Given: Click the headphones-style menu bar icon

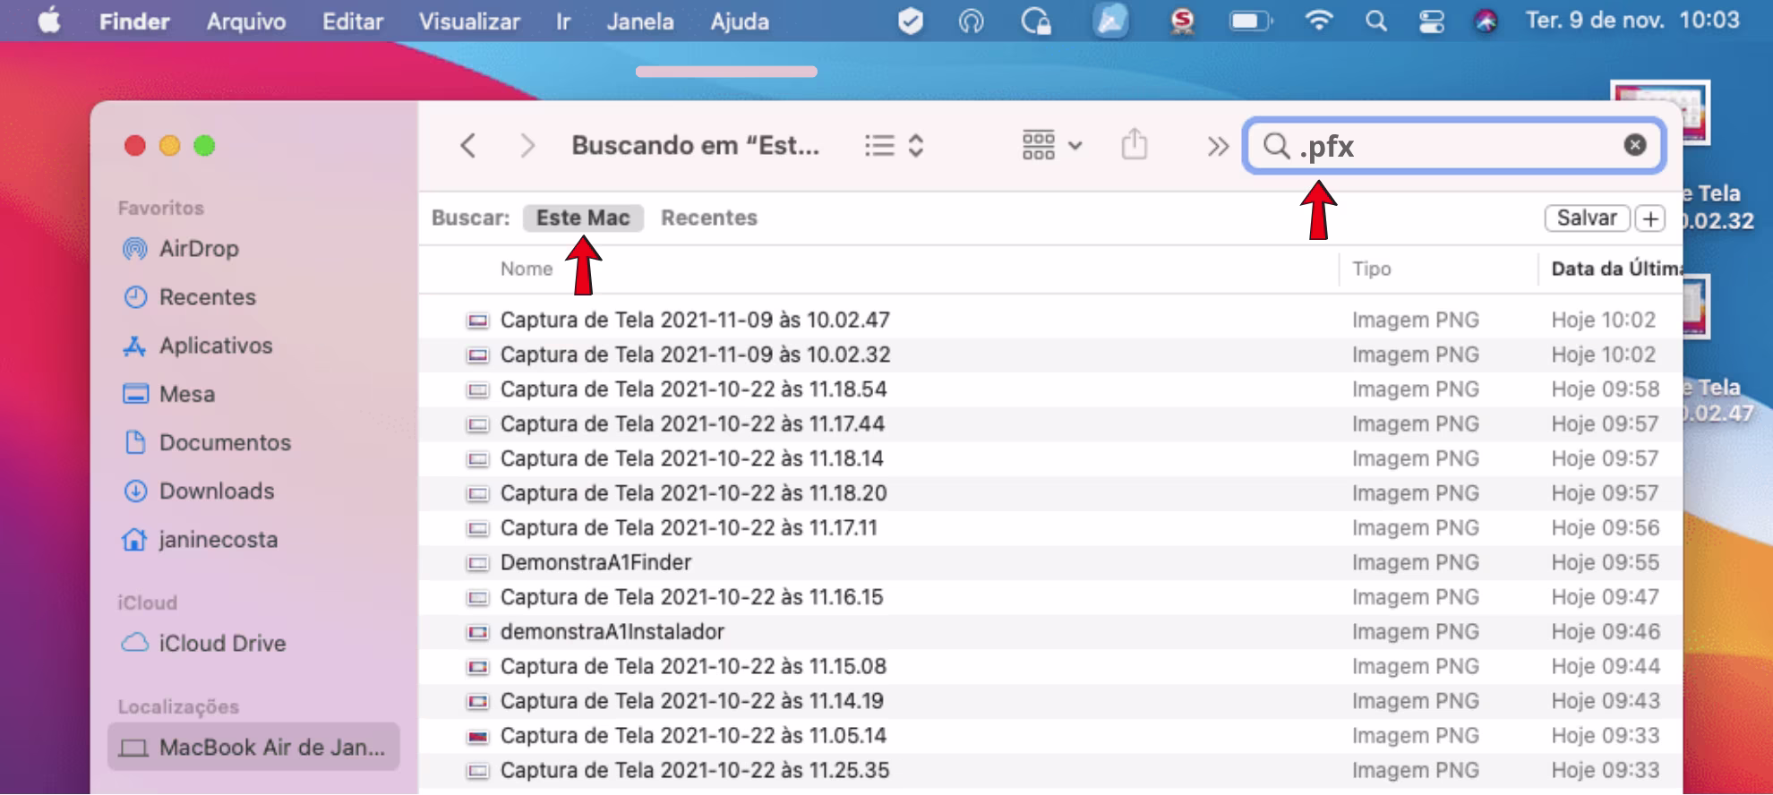Looking at the screenshot, I should click(972, 21).
